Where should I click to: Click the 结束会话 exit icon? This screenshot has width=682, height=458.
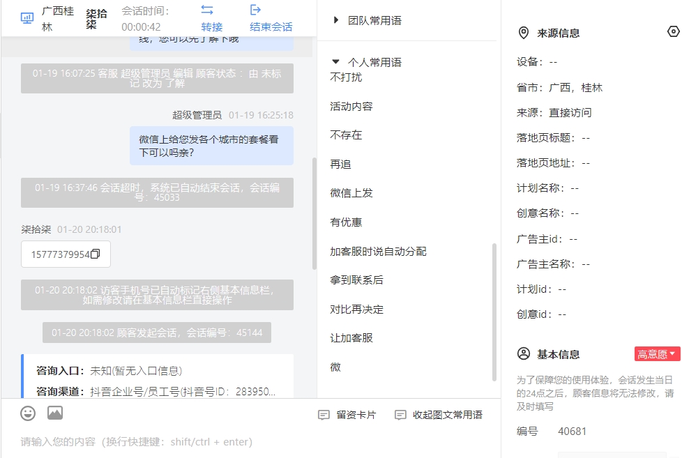click(x=255, y=10)
